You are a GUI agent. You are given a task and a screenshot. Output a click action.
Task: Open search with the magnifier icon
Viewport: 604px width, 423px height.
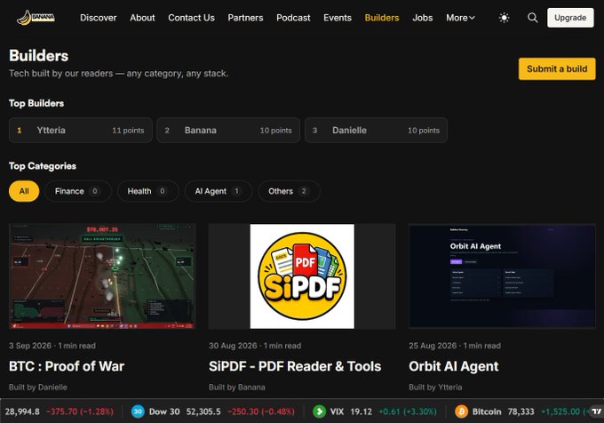pos(532,18)
